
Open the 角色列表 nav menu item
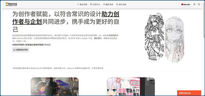tap(82, 4)
